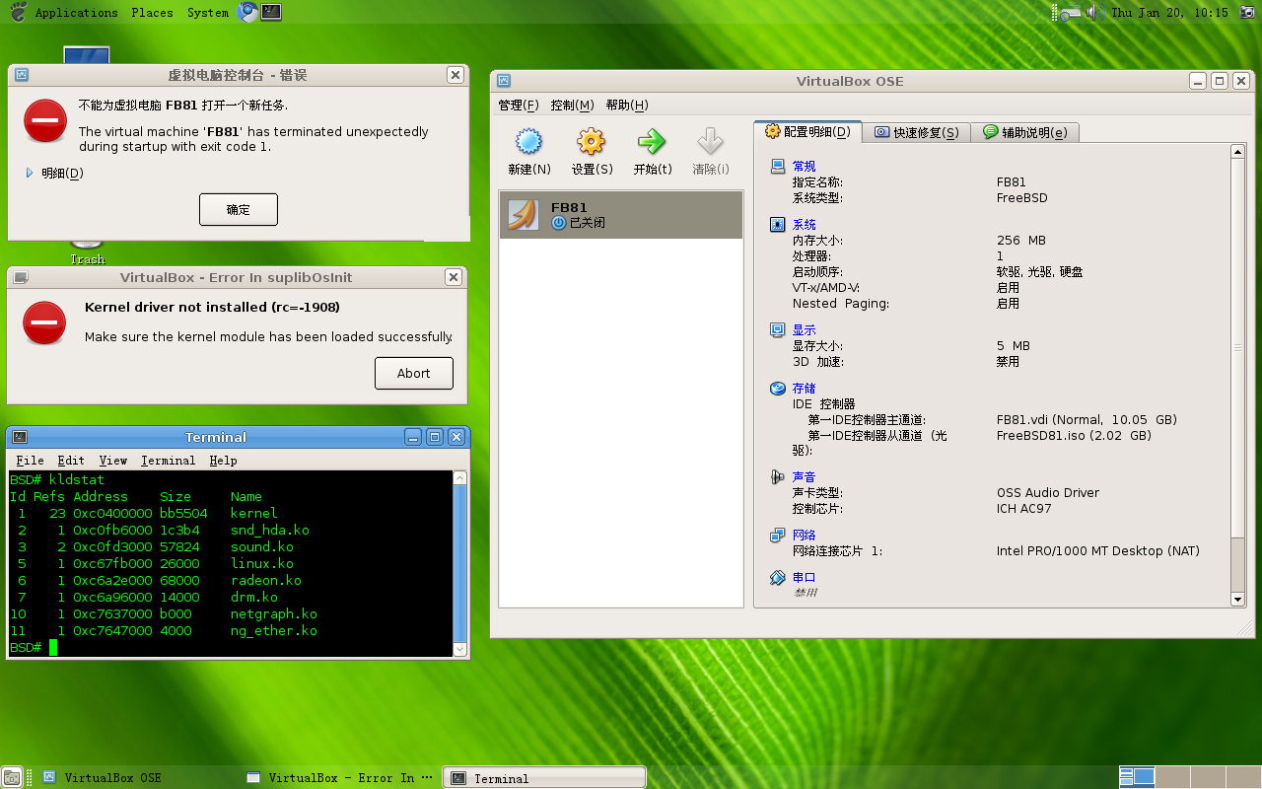Click the 常规 monitor icon

point(778,167)
